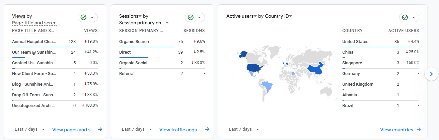
Task: Click the next card arrow on right edge
Action: 431,74
